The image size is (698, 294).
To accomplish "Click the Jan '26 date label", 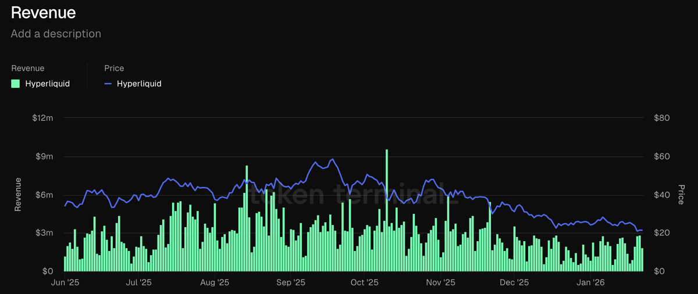I will pyautogui.click(x=591, y=282).
